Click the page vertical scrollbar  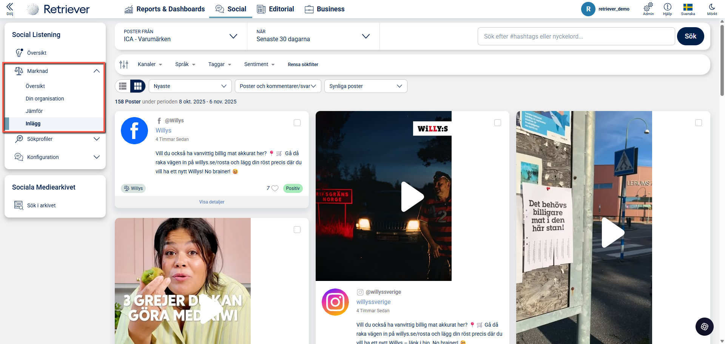722,60
